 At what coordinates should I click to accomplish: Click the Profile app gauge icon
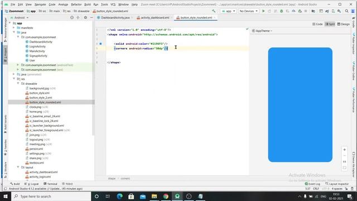point(293,11)
